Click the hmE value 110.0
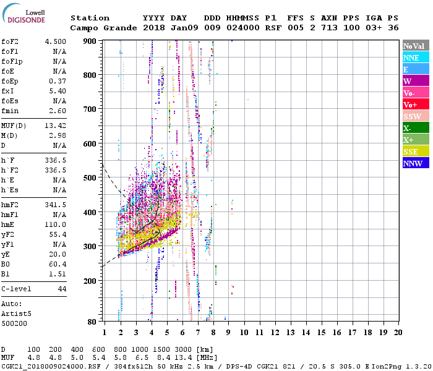The image size is (433, 371). 56,224
